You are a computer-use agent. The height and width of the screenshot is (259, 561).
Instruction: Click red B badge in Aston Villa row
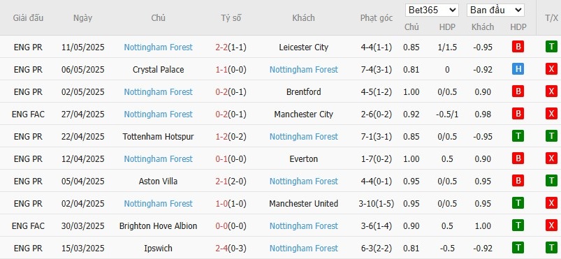click(518, 181)
